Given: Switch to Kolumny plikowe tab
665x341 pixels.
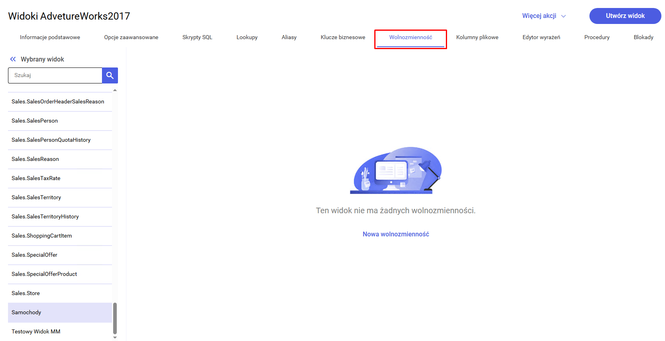Looking at the screenshot, I should point(477,37).
